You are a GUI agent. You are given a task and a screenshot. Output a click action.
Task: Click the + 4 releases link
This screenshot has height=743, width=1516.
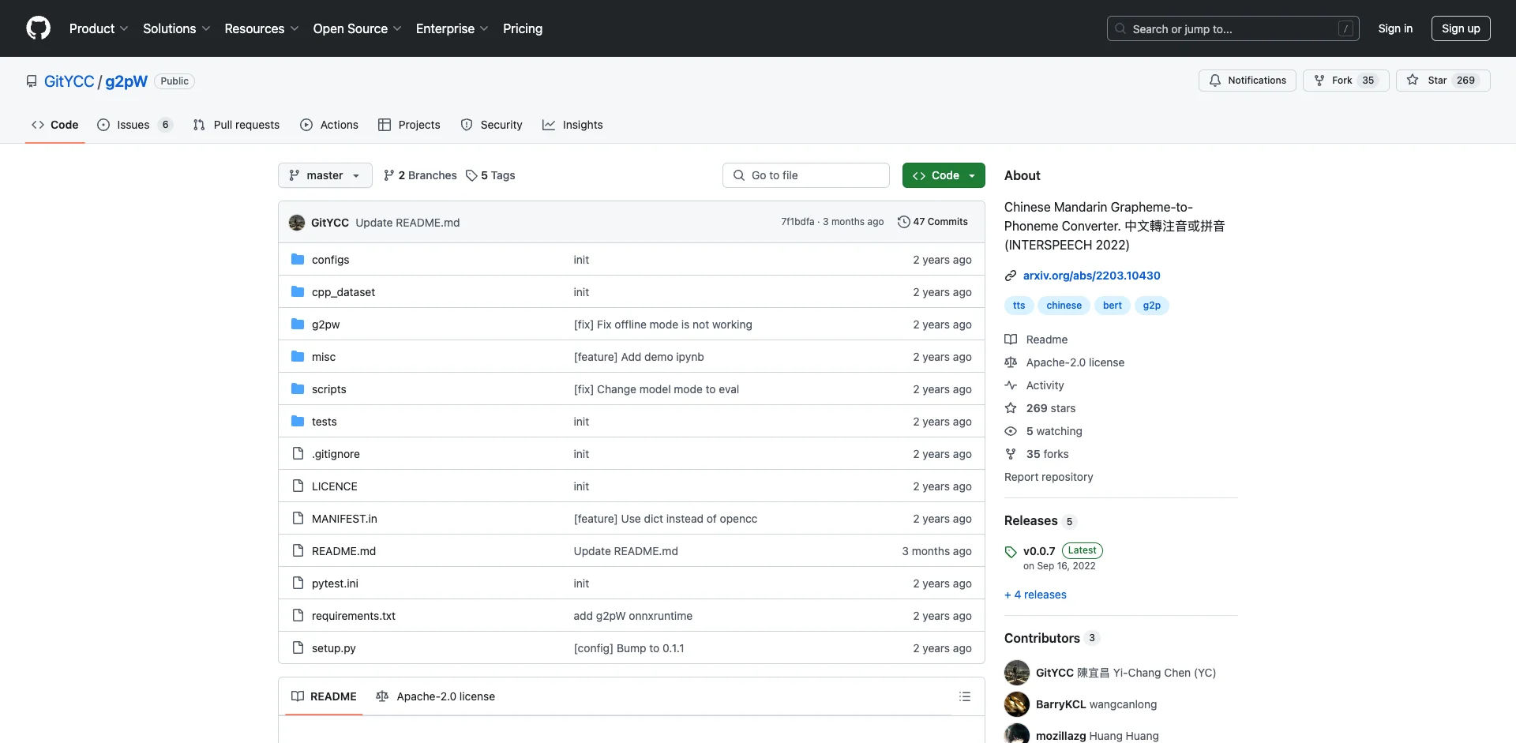[1035, 595]
